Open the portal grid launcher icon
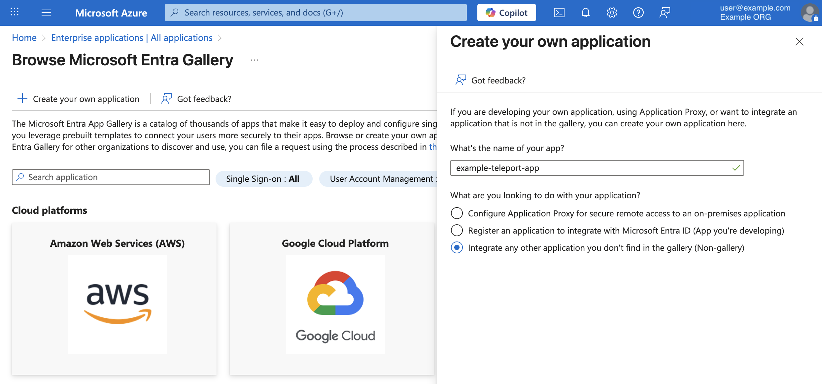This screenshot has width=822, height=384. [x=14, y=13]
